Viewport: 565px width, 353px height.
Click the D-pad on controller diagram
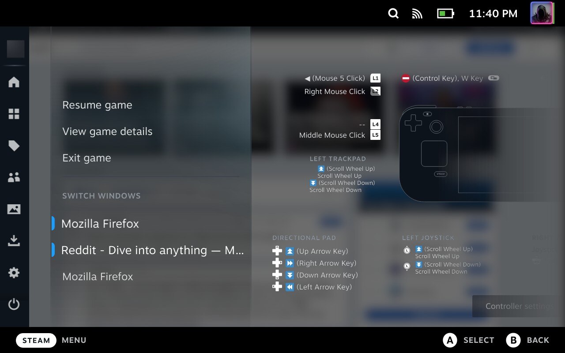(x=413, y=123)
